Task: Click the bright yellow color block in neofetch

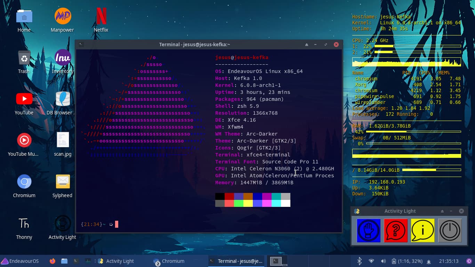Action: tap(248, 203)
